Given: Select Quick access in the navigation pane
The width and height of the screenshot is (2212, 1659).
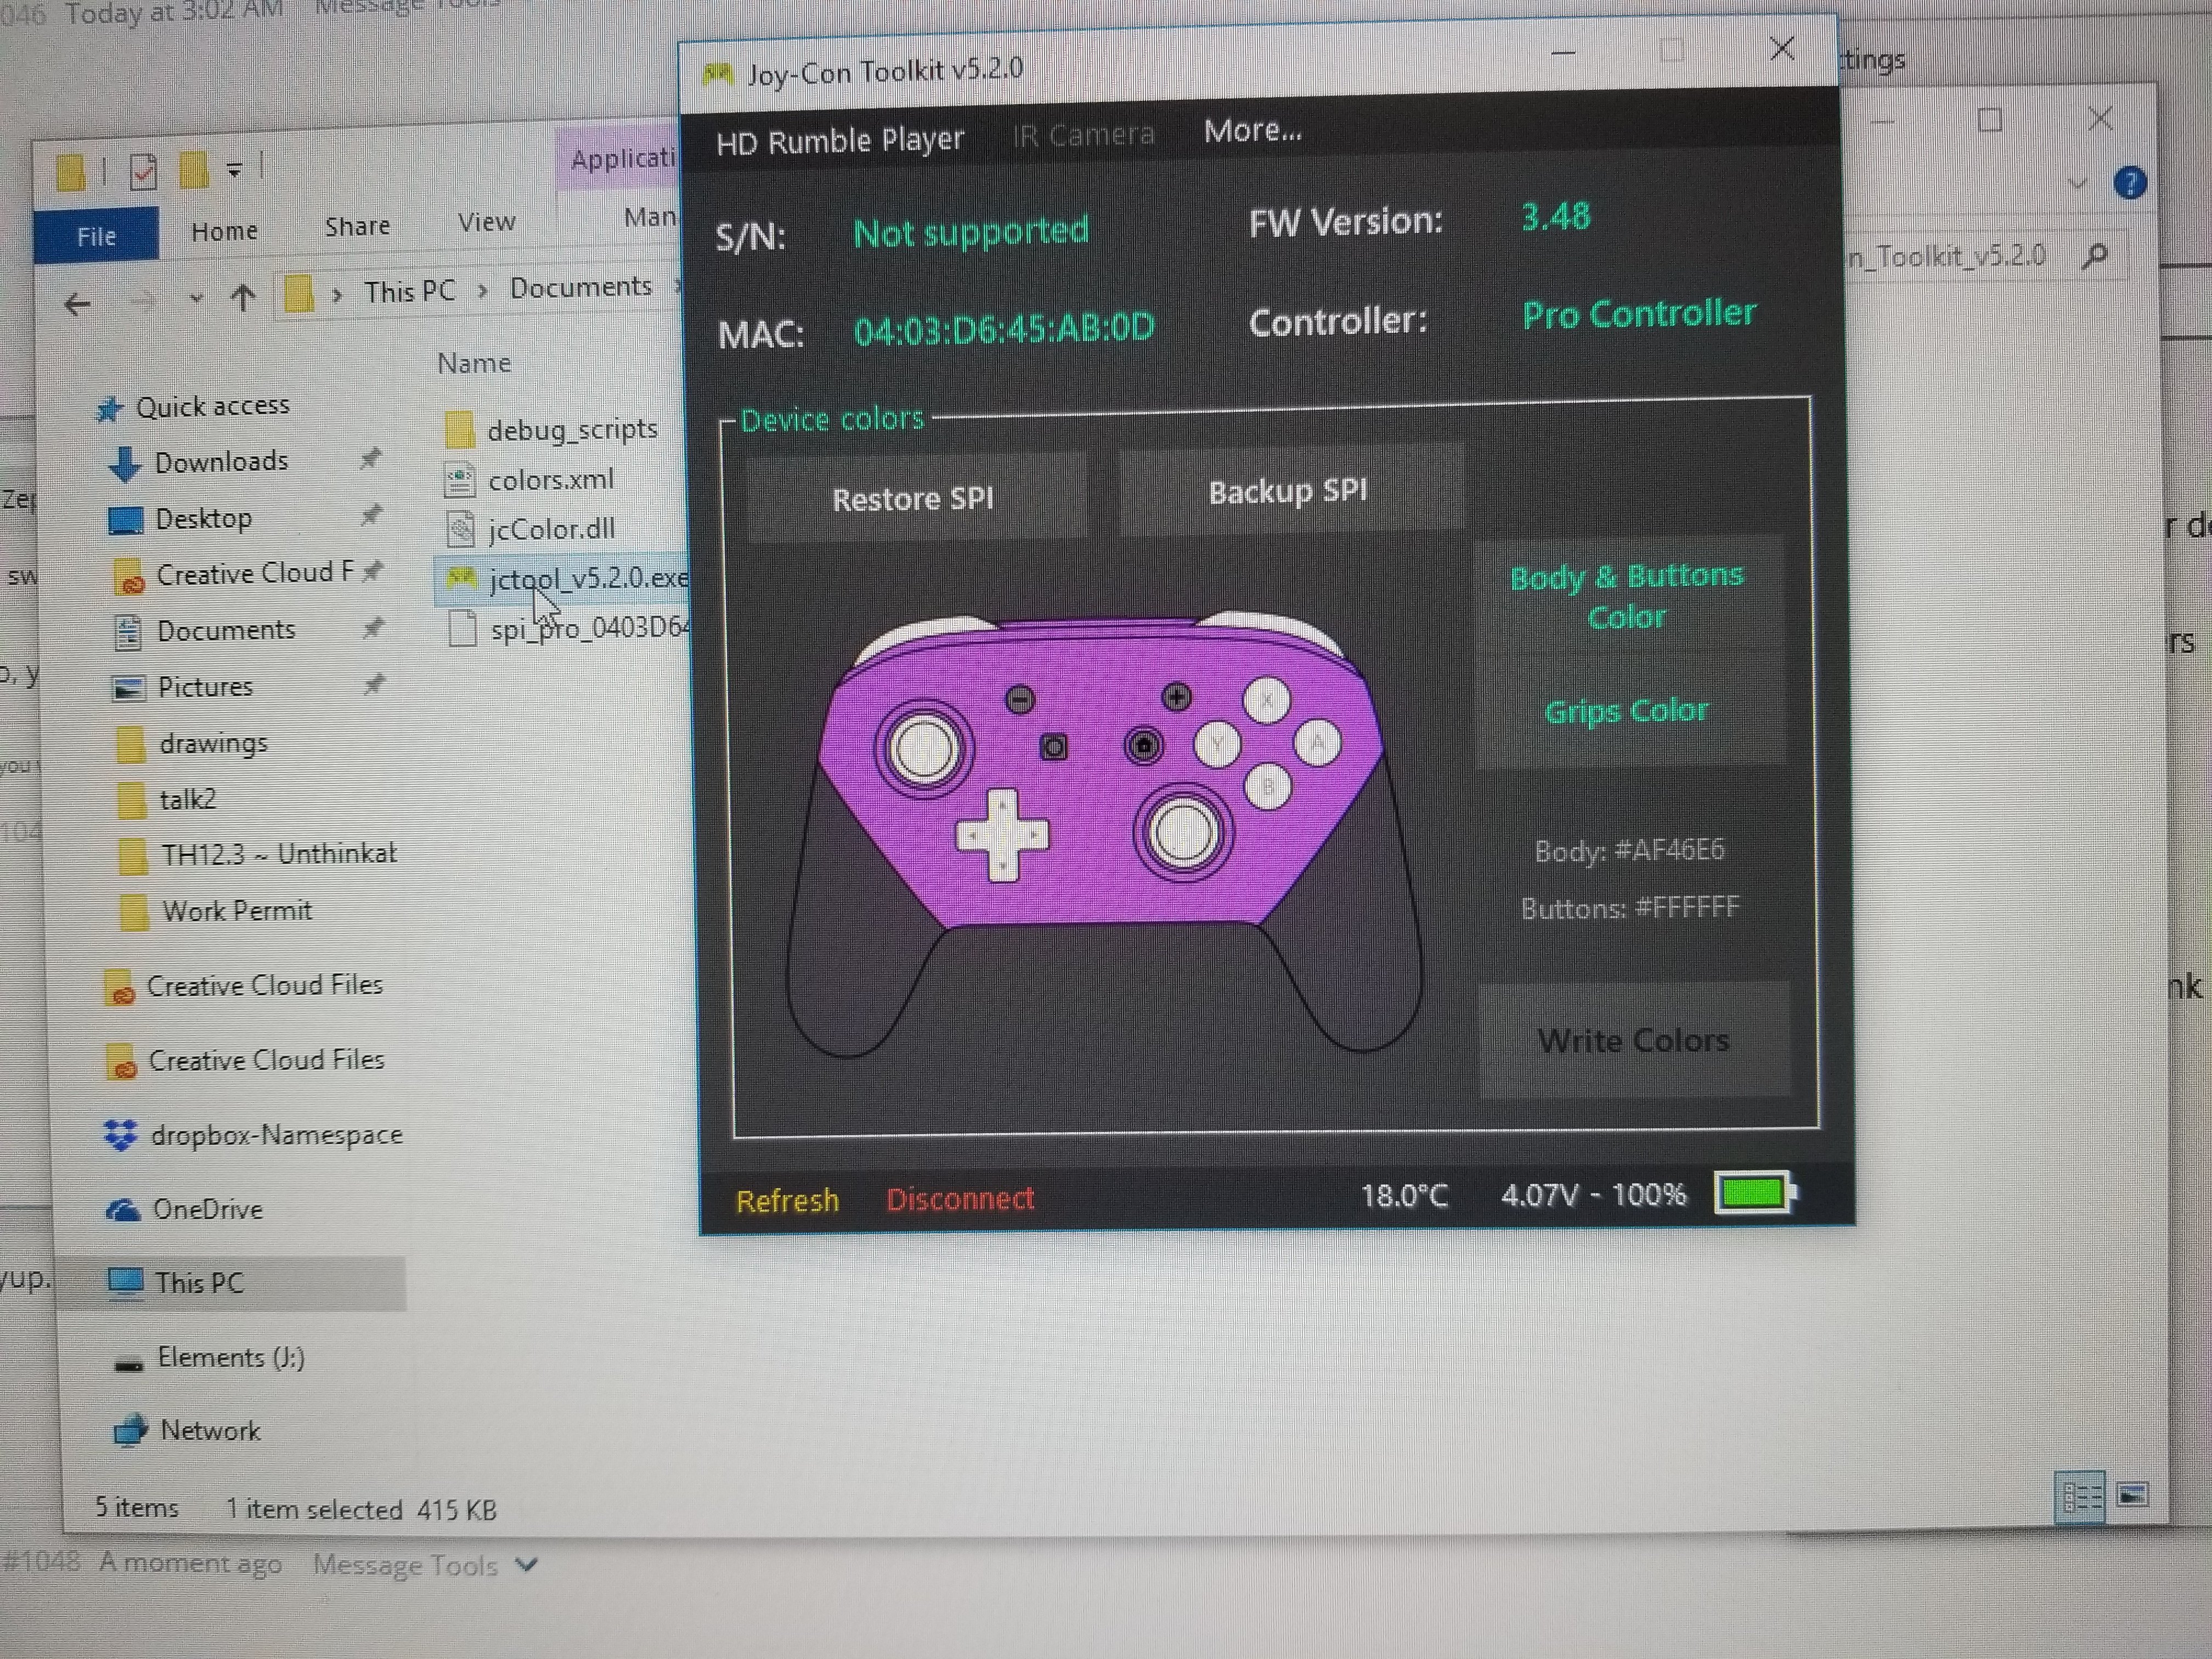Looking at the screenshot, I should (192, 407).
